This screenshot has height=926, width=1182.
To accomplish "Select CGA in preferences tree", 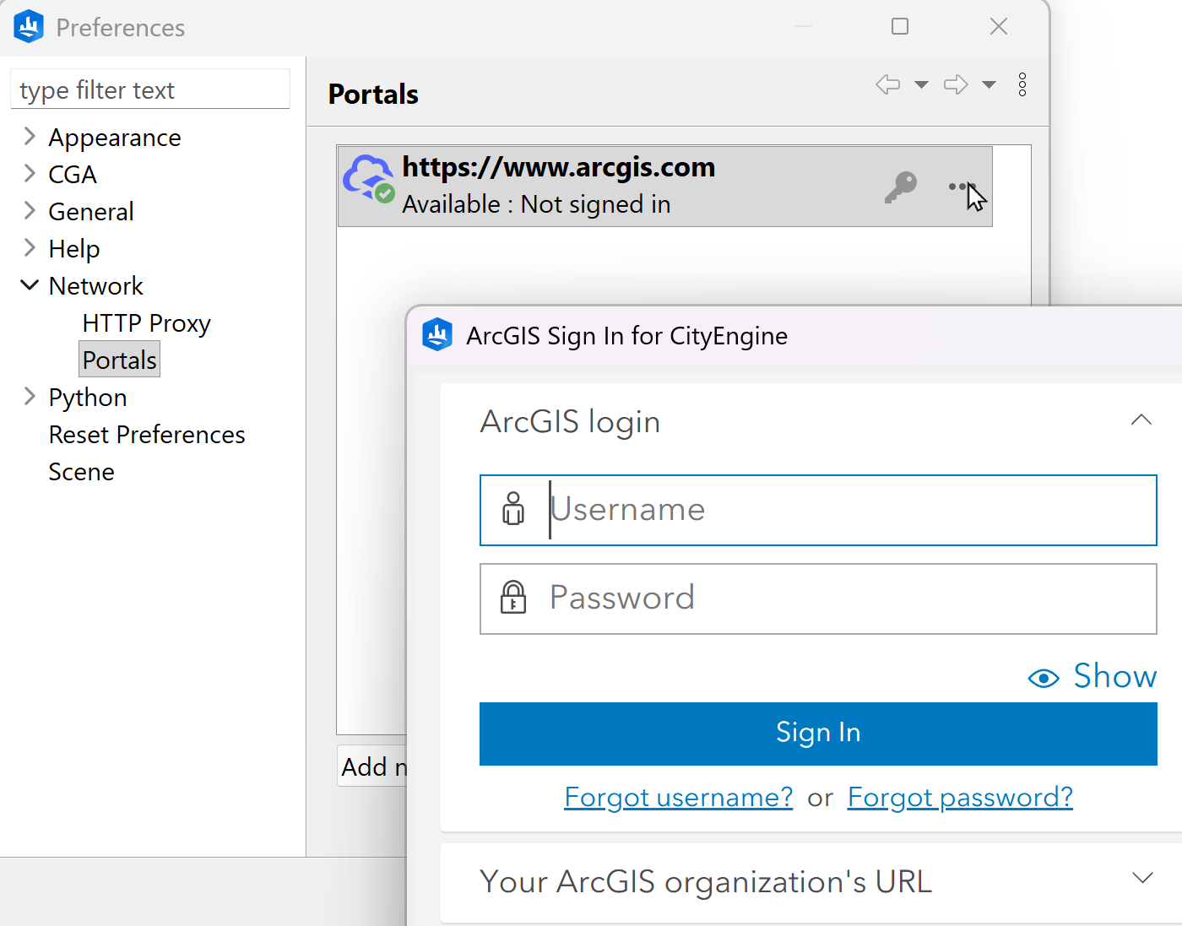I will tap(73, 175).
